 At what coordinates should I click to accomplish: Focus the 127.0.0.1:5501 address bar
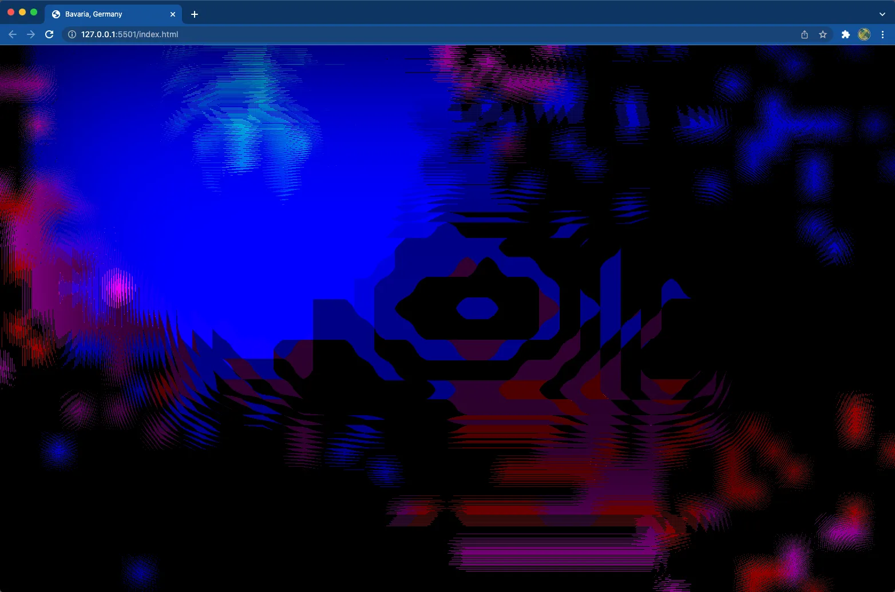click(401, 34)
